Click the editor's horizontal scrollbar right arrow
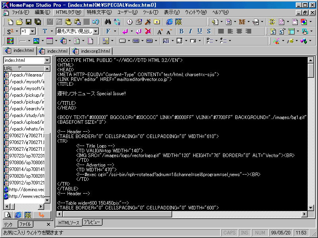 304,214
